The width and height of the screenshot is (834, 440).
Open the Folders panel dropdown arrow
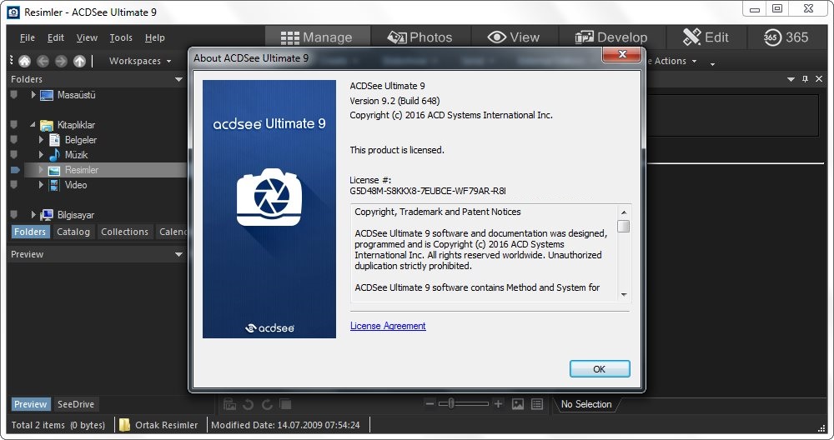pos(178,79)
